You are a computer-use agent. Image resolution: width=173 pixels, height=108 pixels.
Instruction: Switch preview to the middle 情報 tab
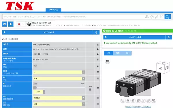point(118,53)
